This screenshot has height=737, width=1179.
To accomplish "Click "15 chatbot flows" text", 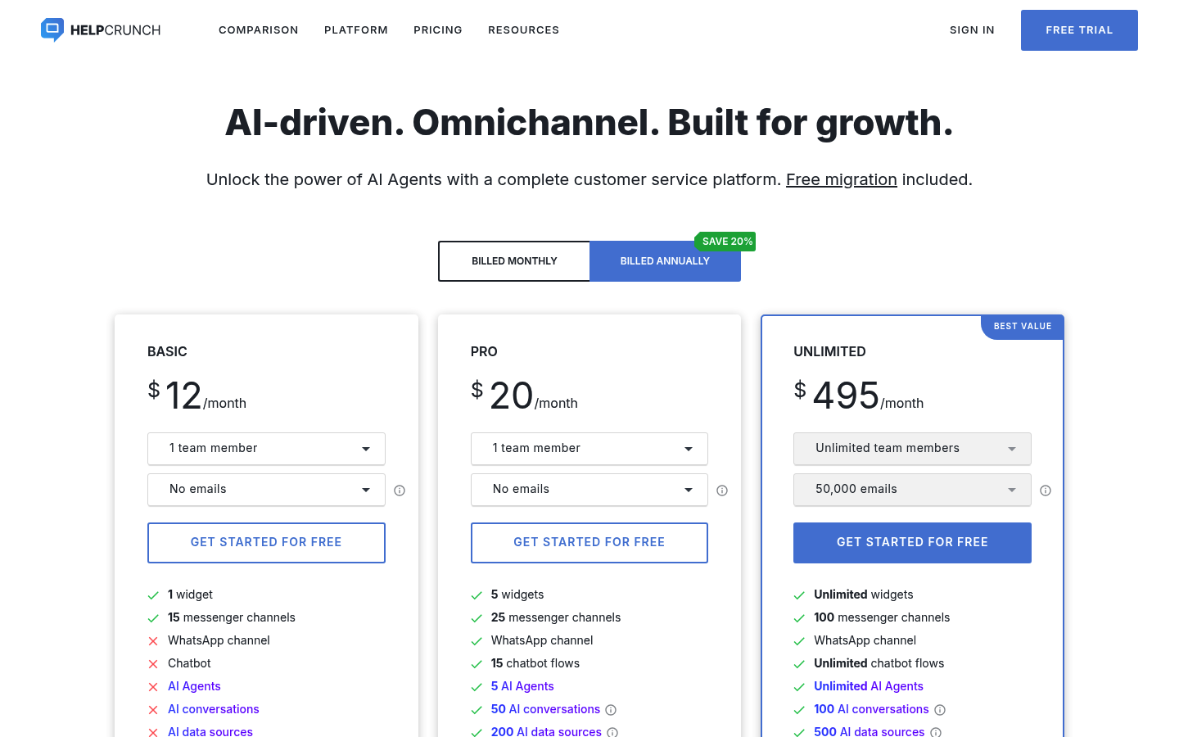I will coord(535,663).
